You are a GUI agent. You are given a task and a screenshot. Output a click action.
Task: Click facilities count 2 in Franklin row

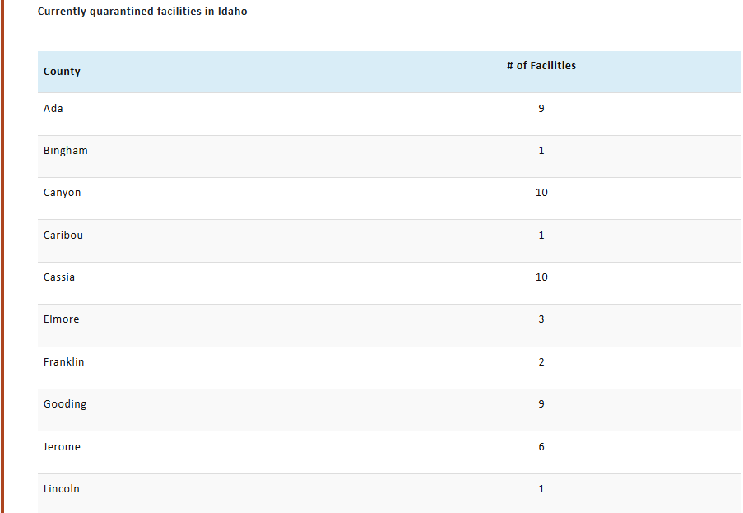(541, 362)
